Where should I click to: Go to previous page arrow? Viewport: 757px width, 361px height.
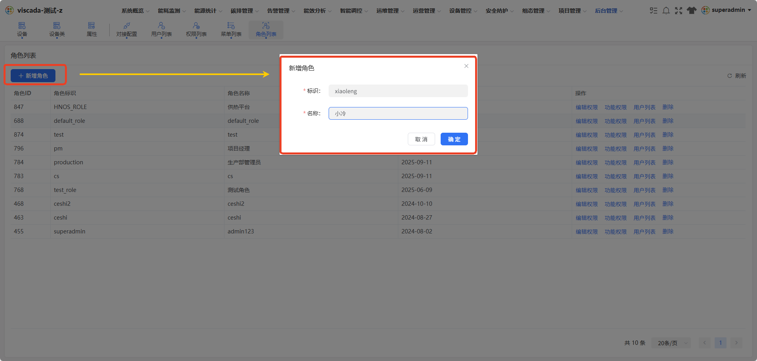pos(704,343)
